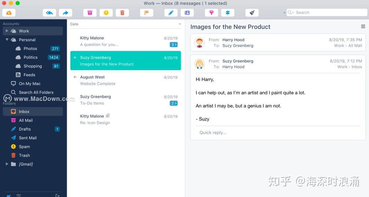369x197 pixels.
Task: Collapse the Personal account section
Action: click(7, 39)
